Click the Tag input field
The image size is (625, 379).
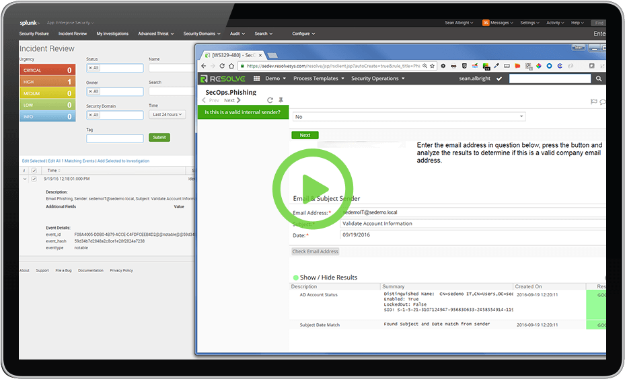pyautogui.click(x=115, y=138)
